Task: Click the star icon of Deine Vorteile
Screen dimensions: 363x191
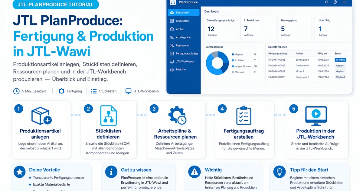Action: tap(20, 172)
